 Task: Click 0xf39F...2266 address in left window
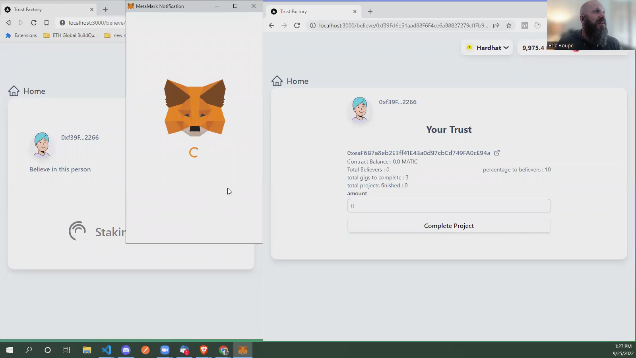(80, 137)
